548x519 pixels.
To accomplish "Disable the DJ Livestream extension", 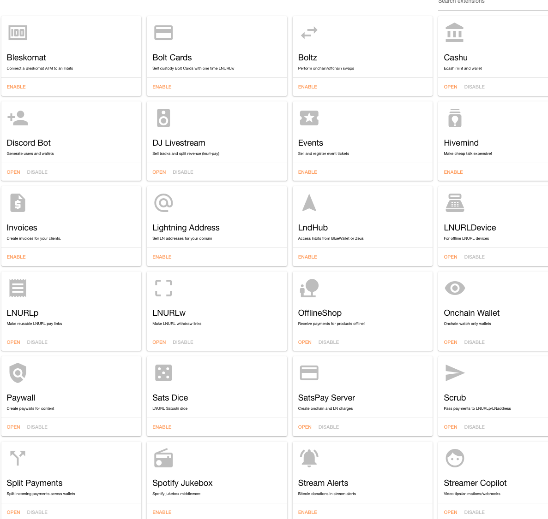I will (x=183, y=172).
